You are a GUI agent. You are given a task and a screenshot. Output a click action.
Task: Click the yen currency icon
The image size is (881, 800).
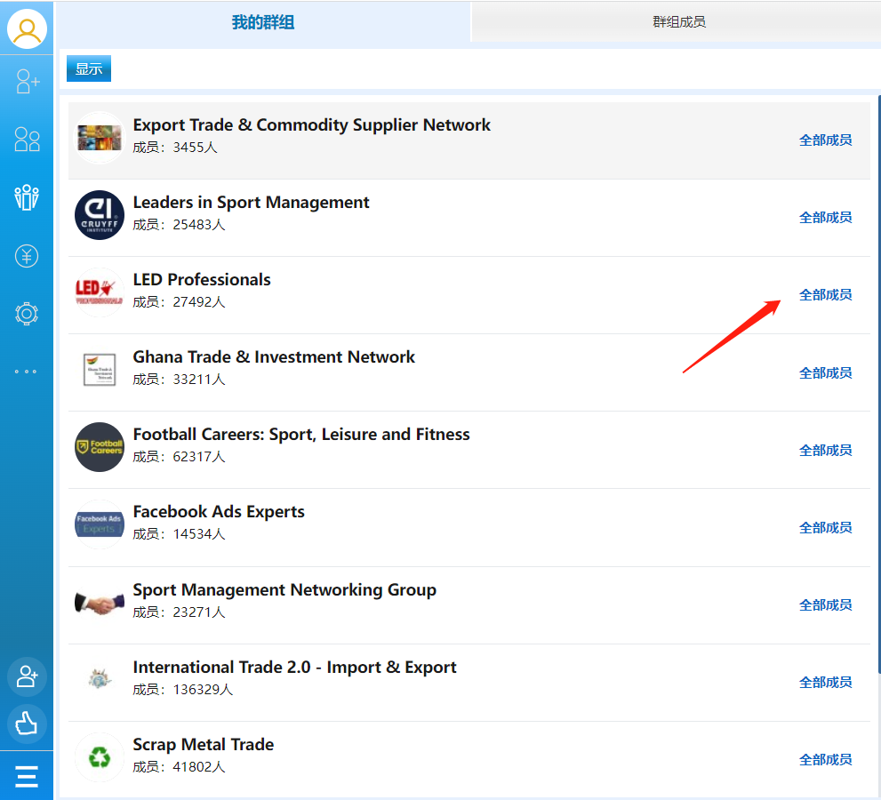pyautogui.click(x=28, y=256)
